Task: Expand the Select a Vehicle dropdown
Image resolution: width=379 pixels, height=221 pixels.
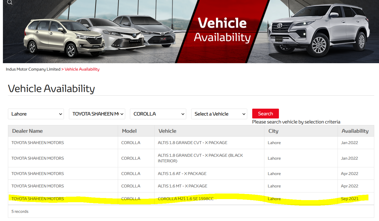Action: click(219, 114)
